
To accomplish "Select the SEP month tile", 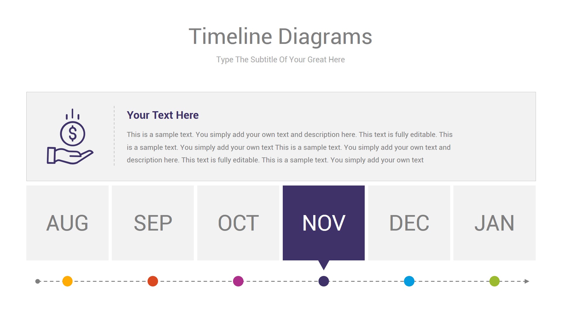I will point(153,223).
